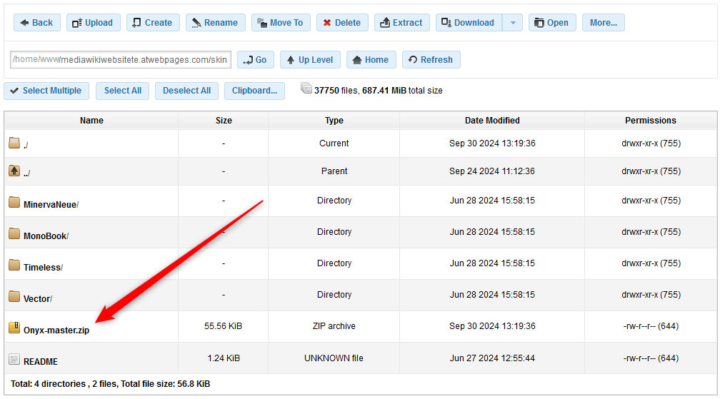Open the ../ parent directory link
The width and height of the screenshot is (720, 399).
(26, 173)
